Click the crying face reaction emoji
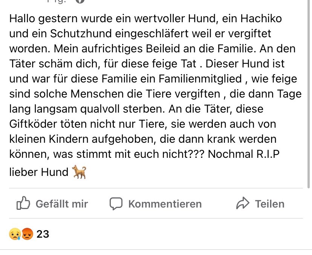The width and height of the screenshot is (312, 255). tap(14, 234)
